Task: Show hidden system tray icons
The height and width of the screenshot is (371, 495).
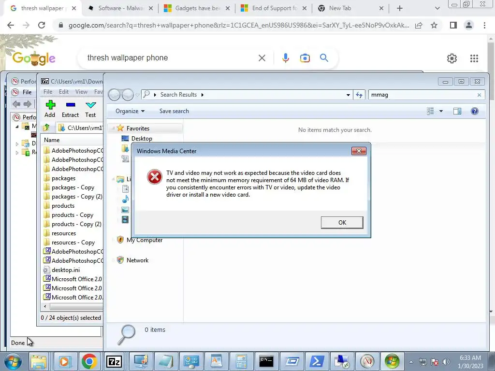Action: [x=411, y=362]
